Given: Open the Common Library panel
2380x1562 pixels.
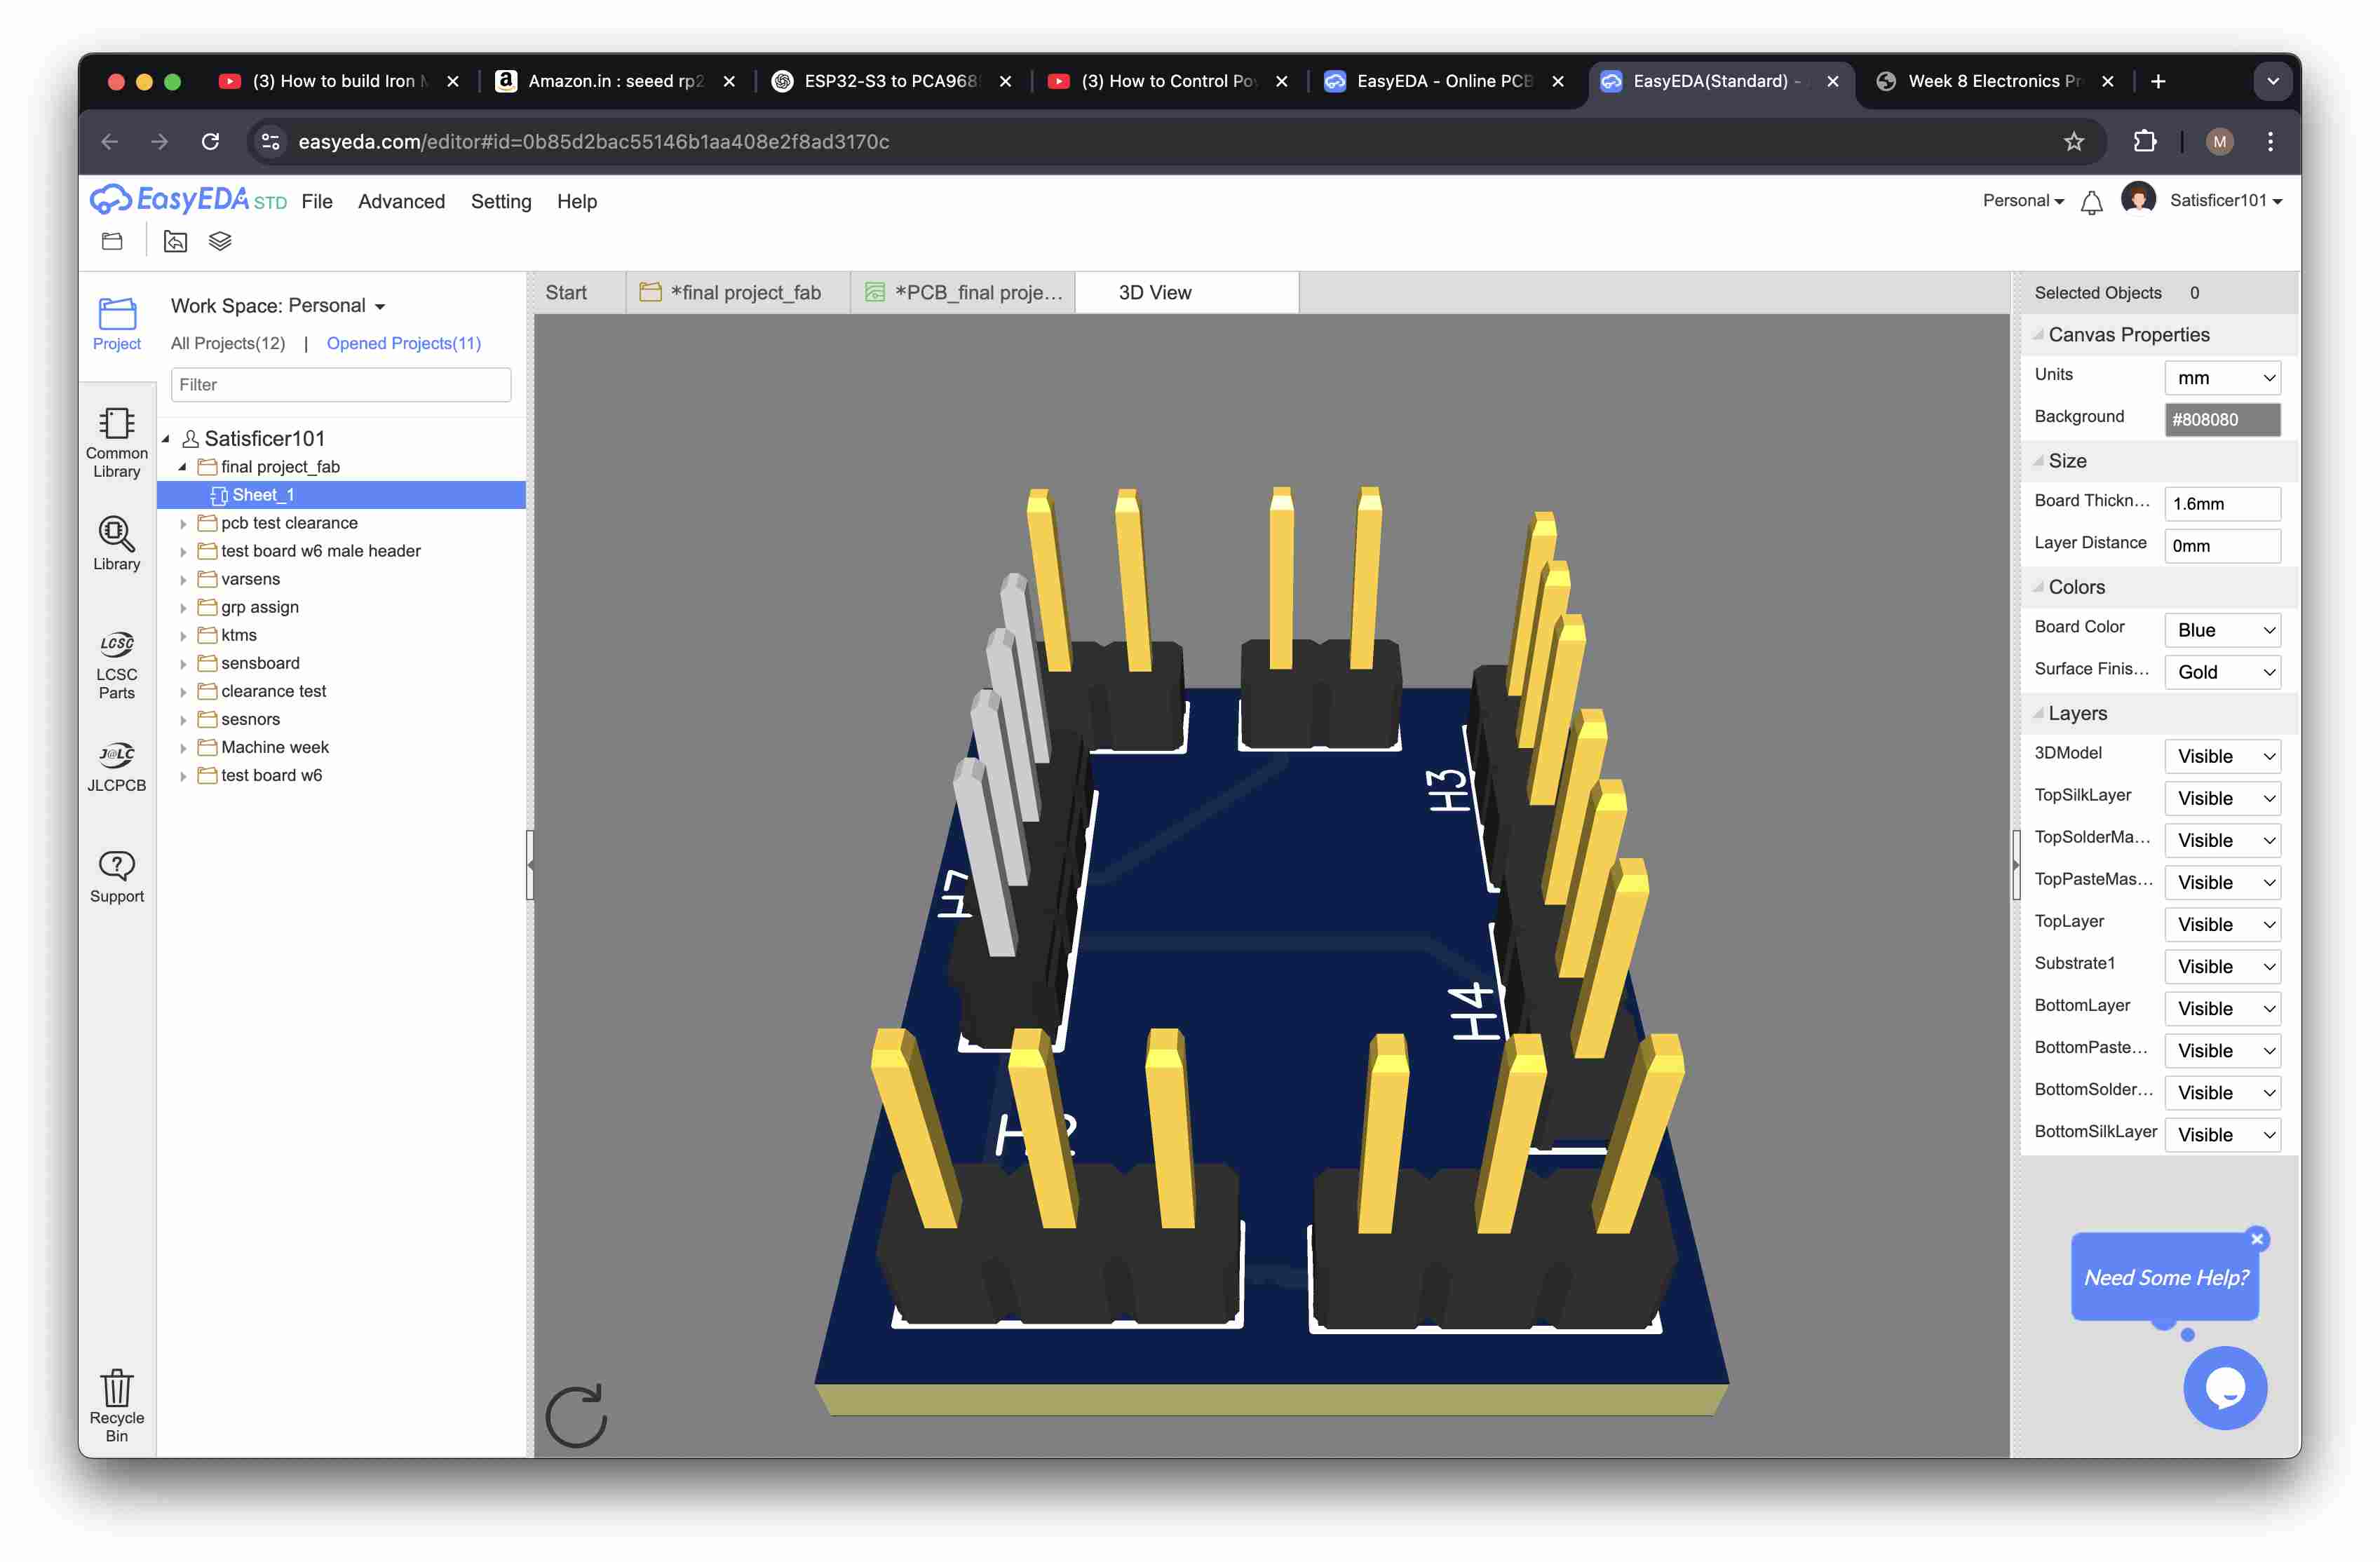Looking at the screenshot, I should [x=117, y=442].
